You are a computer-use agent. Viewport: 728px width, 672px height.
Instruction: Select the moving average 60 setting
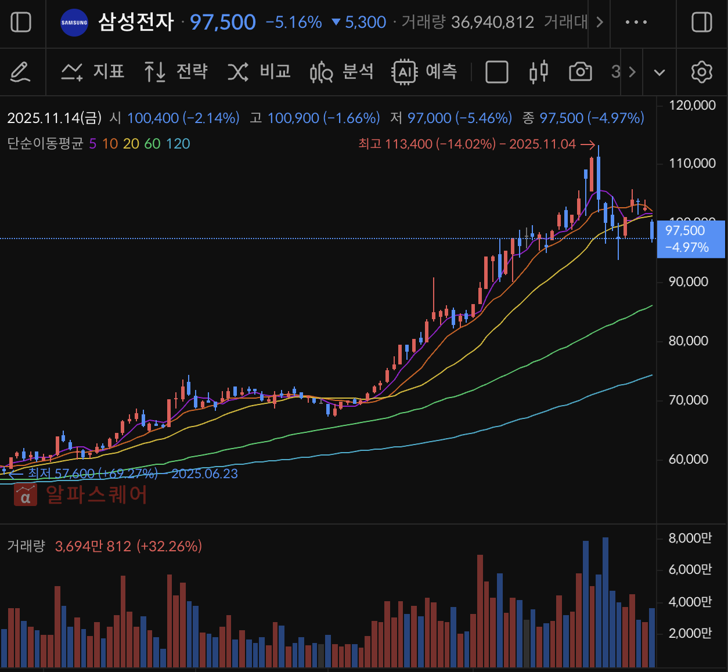(152, 143)
